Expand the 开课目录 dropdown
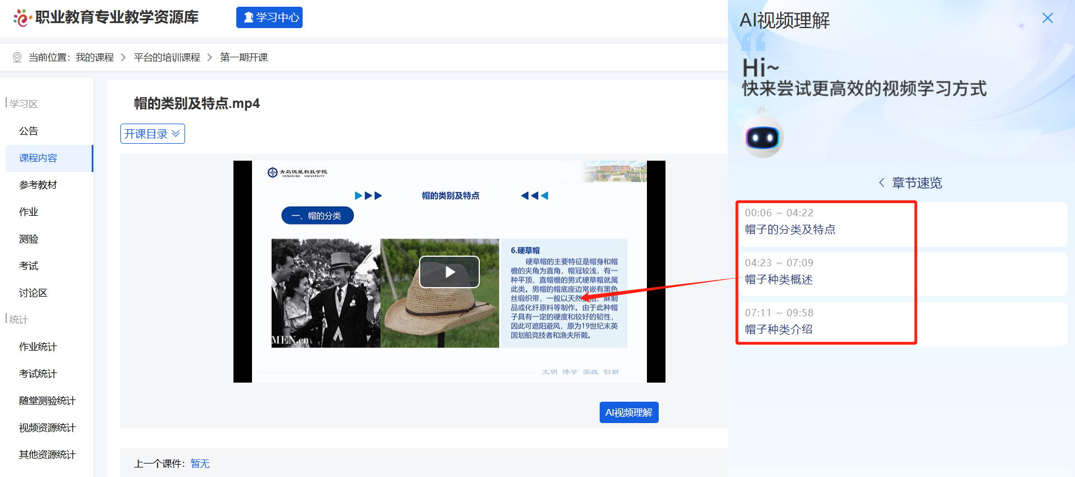The height and width of the screenshot is (477, 1075). click(x=152, y=134)
